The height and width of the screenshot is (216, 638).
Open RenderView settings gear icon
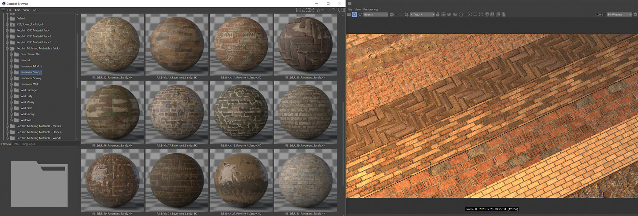pos(635,15)
